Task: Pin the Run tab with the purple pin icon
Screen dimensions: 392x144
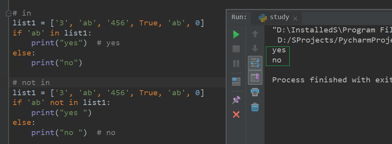Action: coord(236,100)
